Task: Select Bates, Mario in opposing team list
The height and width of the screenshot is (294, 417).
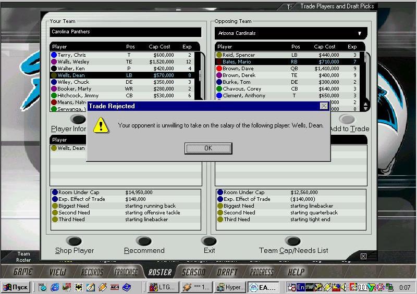Action: pyautogui.click(x=237, y=62)
